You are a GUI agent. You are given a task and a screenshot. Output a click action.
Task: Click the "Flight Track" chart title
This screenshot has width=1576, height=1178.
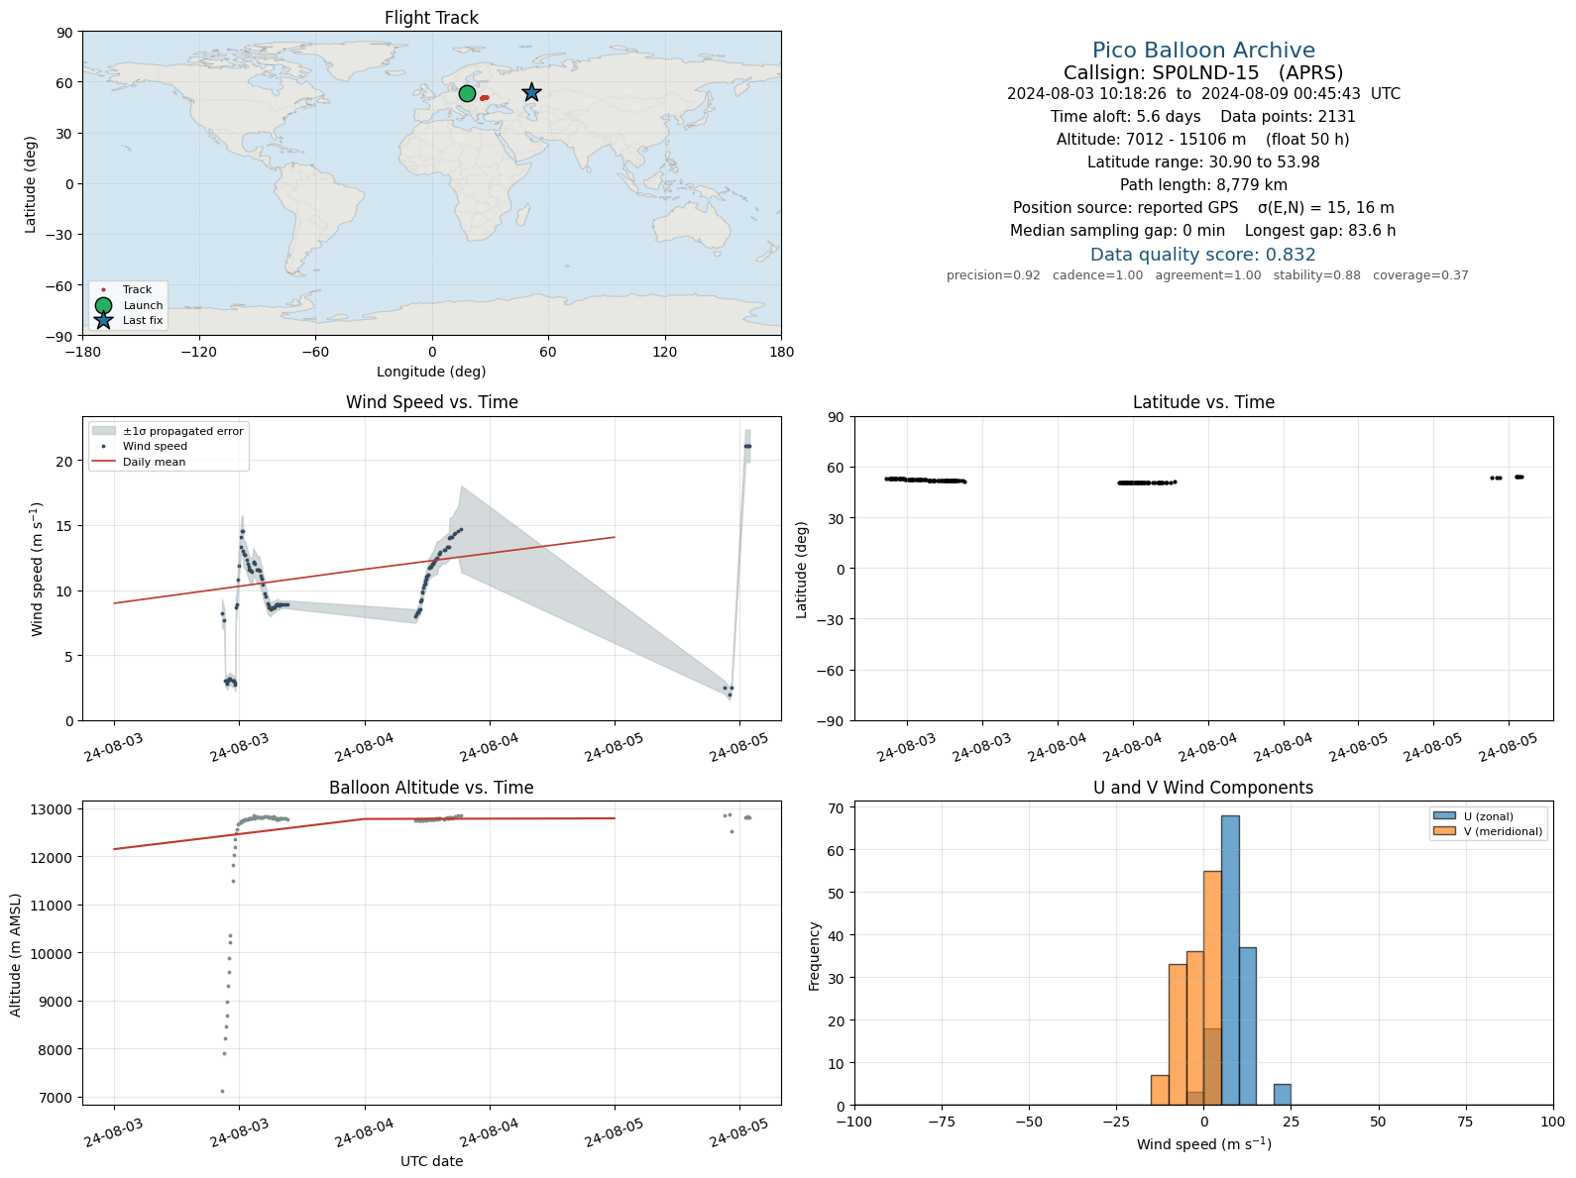tap(431, 18)
